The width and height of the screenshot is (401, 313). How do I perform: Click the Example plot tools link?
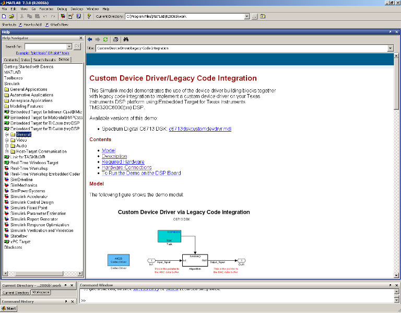[x=42, y=53]
